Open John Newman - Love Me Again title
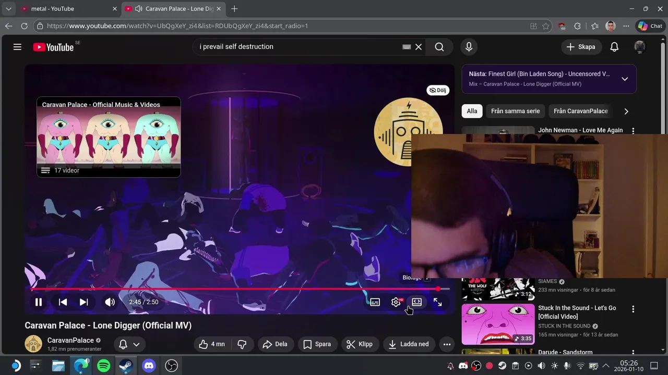The height and width of the screenshot is (375, 668). (580, 130)
